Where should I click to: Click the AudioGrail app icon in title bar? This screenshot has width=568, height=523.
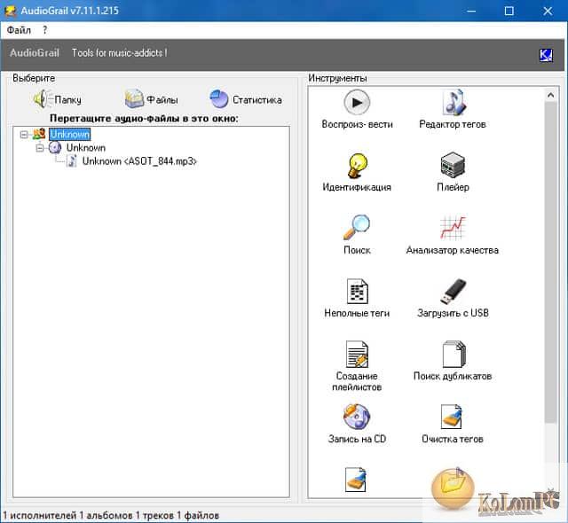[10, 11]
